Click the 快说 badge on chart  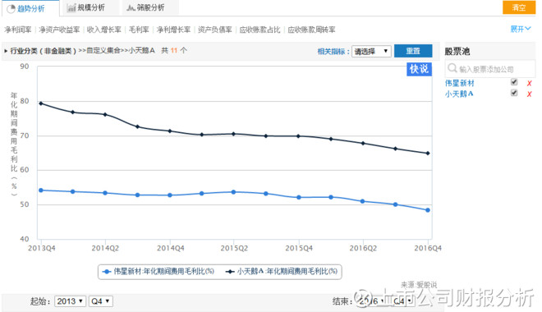419,69
